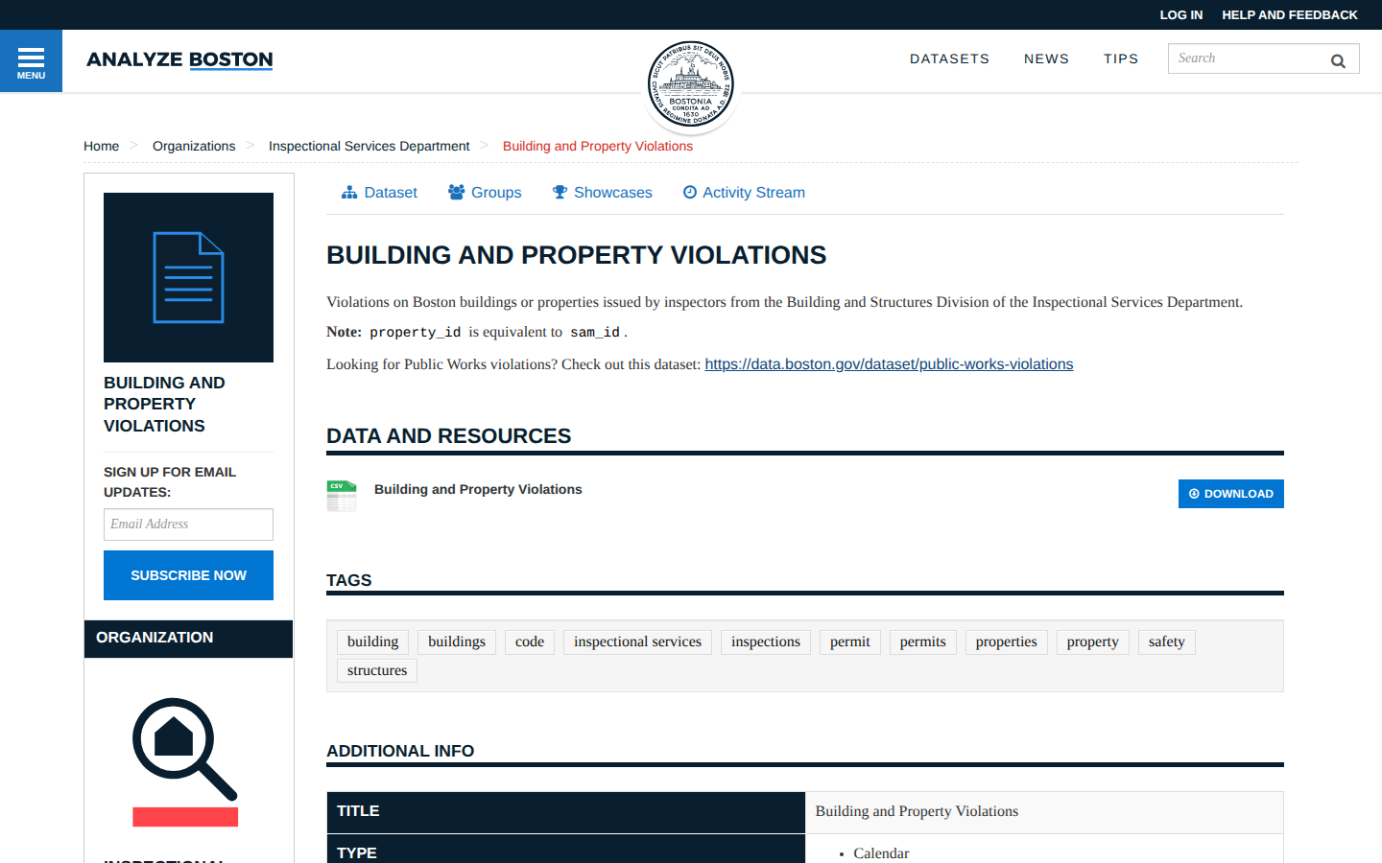
Task: Click the City of Boston seal
Action: tap(691, 84)
